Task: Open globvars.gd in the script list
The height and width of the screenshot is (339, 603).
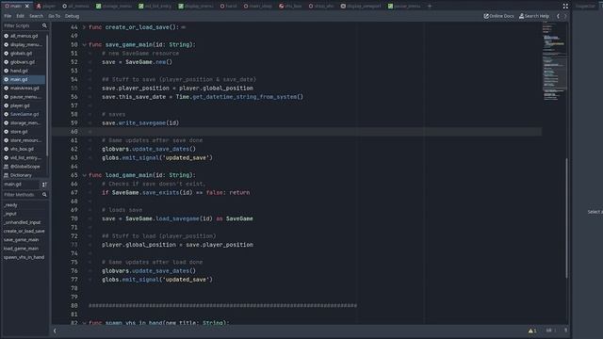Action: coord(24,62)
